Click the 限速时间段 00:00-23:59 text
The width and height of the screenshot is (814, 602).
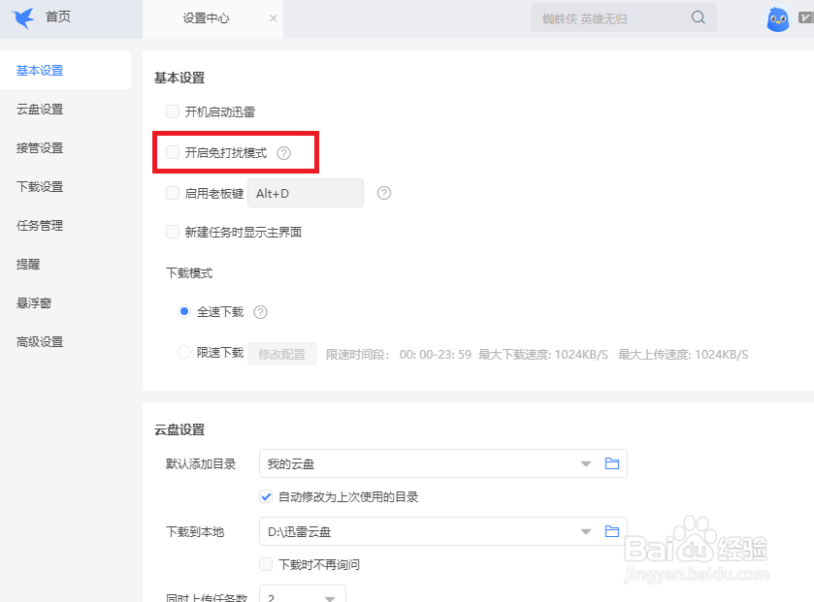point(398,355)
